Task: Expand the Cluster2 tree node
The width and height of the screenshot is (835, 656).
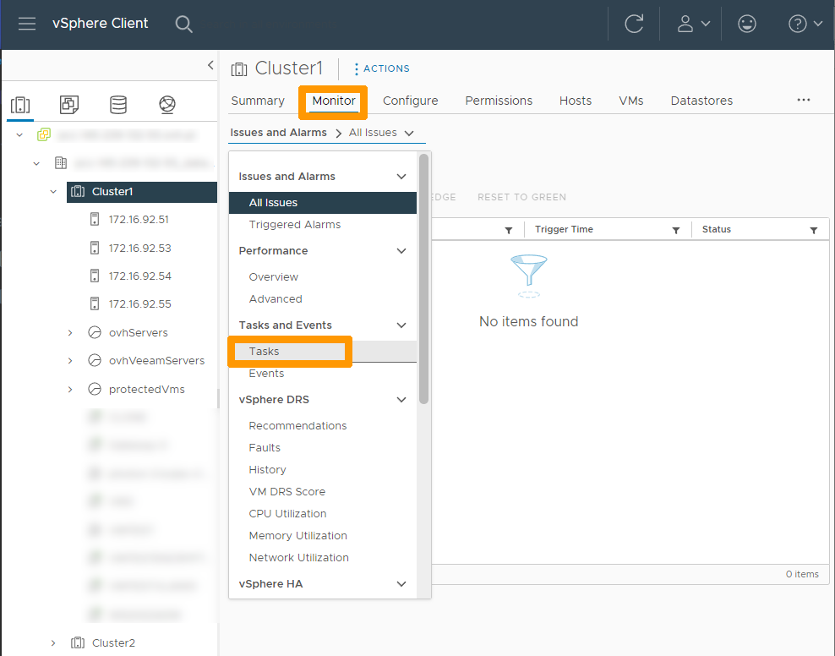Action: (53, 642)
